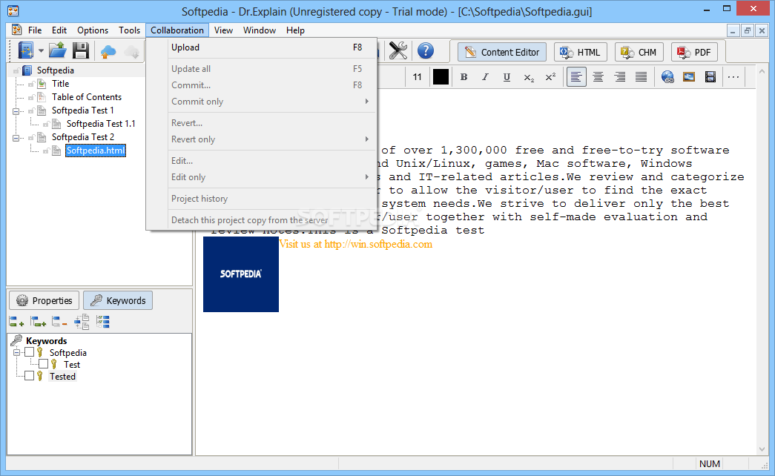Open the Options menu
The image size is (775, 476).
coord(93,30)
